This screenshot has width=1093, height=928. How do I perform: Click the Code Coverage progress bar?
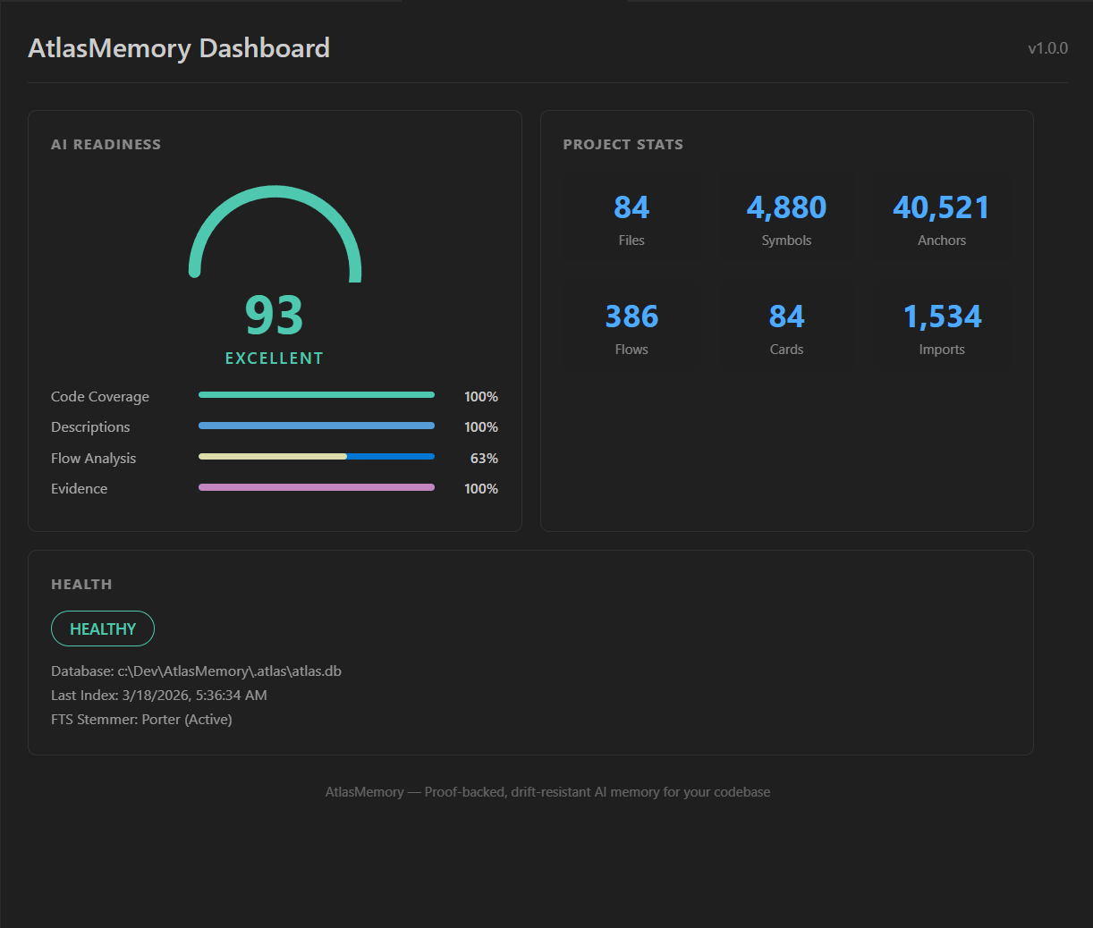click(316, 393)
